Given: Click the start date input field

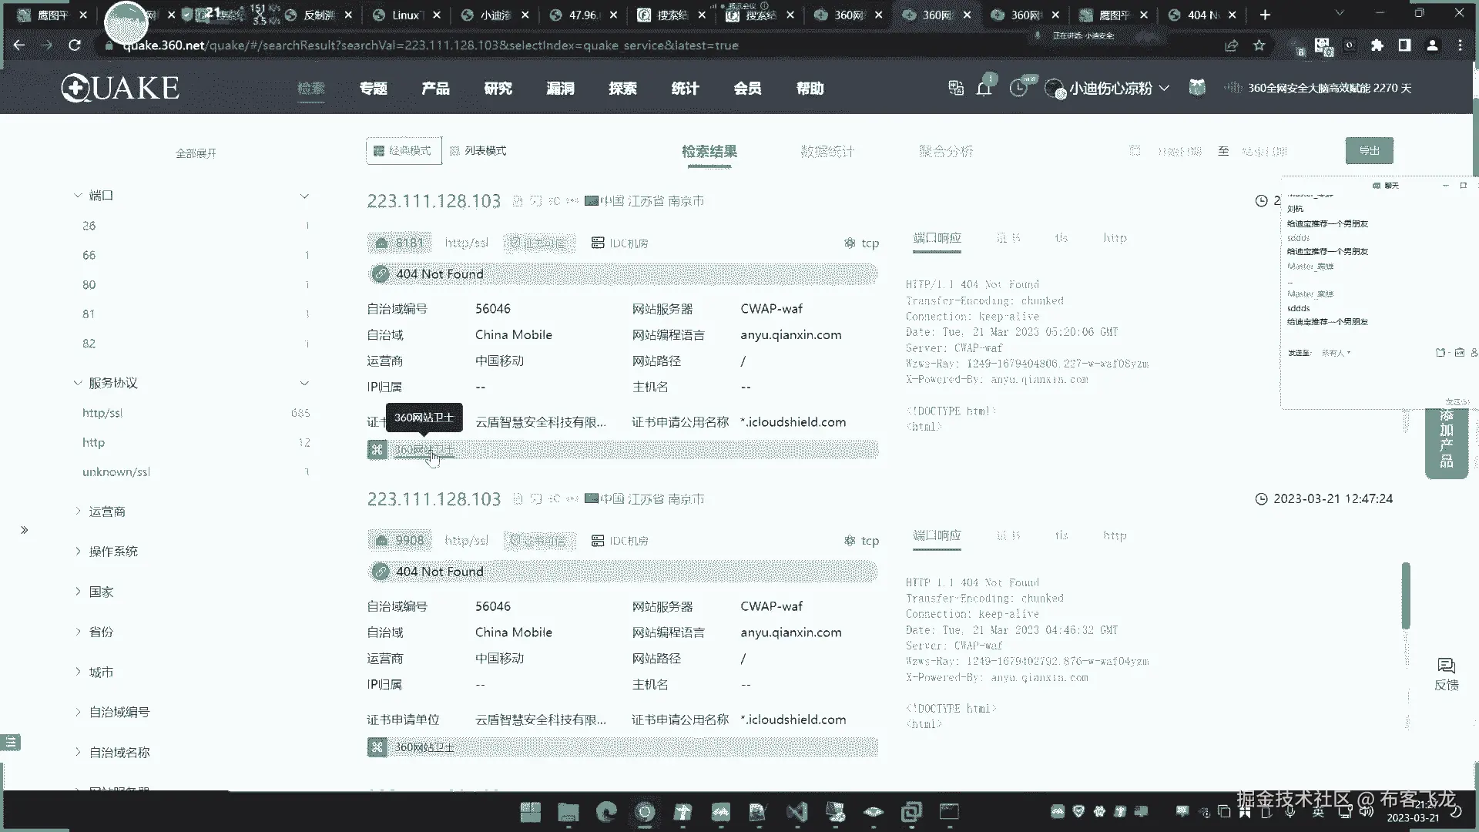Looking at the screenshot, I should tap(1179, 152).
